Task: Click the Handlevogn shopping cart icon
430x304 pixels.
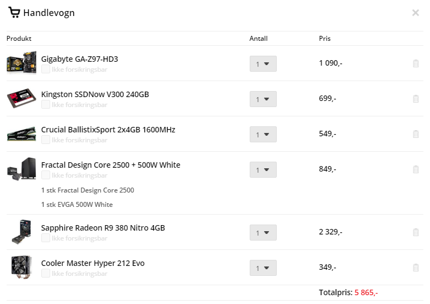Action: [14, 13]
